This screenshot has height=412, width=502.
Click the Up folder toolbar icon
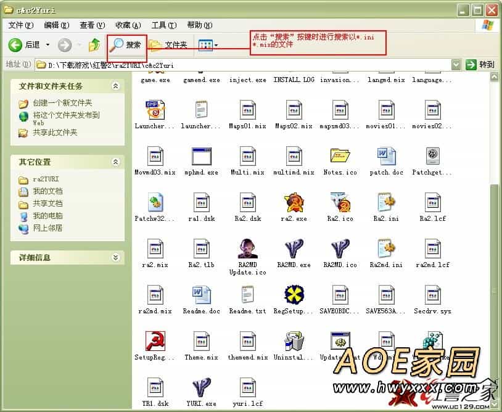click(94, 44)
